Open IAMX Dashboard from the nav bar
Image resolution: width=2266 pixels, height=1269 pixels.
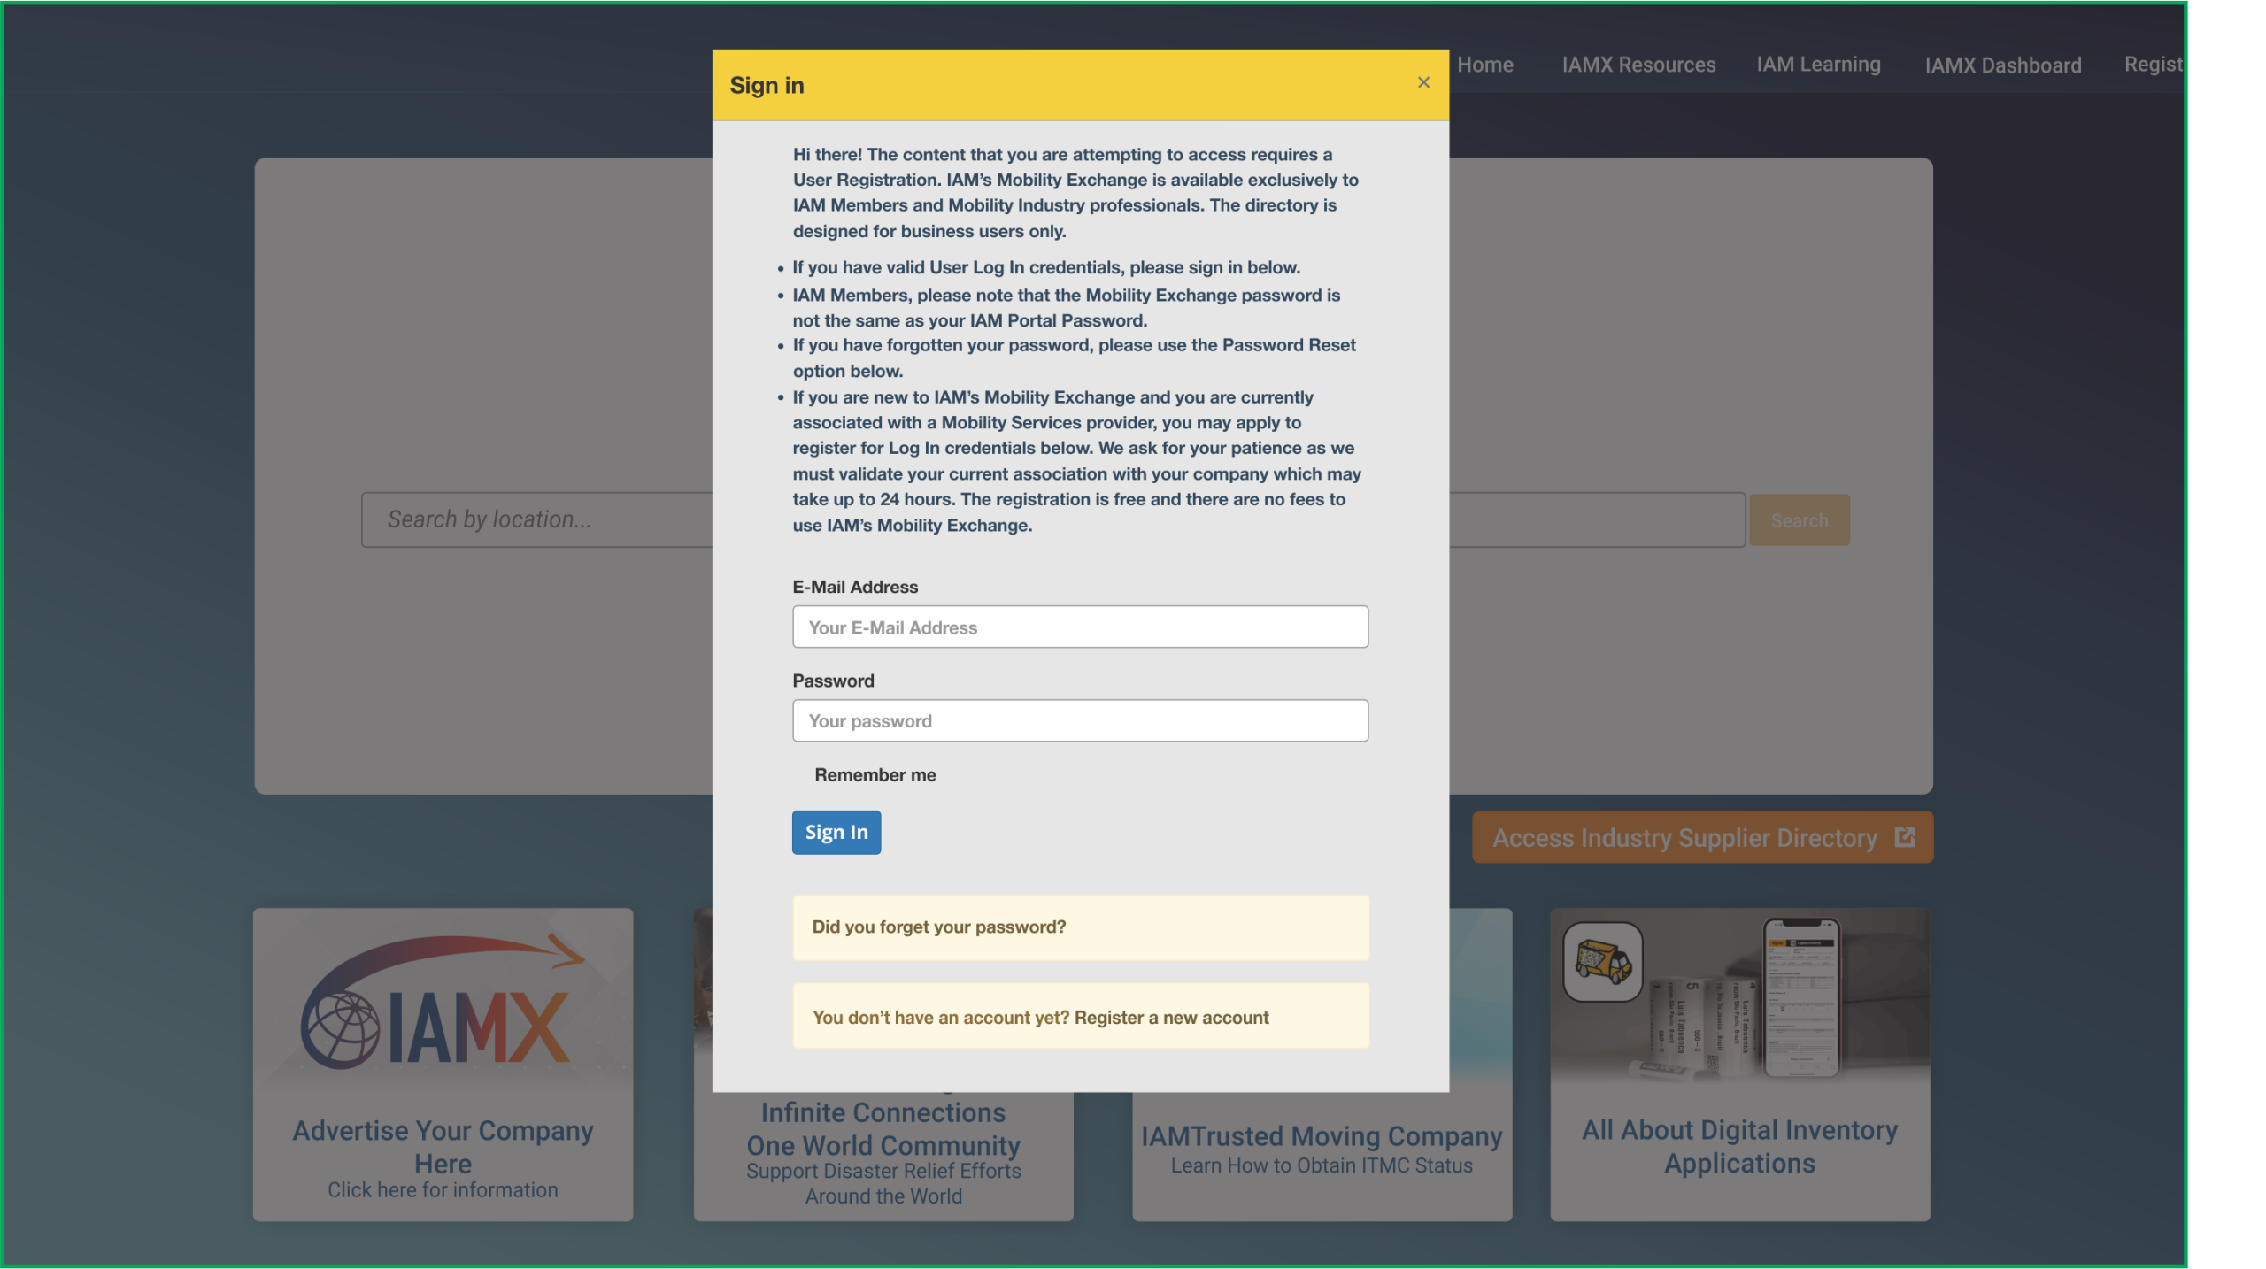2002,65
